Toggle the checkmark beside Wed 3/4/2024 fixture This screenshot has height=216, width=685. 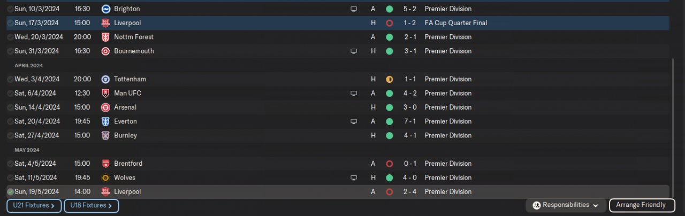tap(10, 80)
